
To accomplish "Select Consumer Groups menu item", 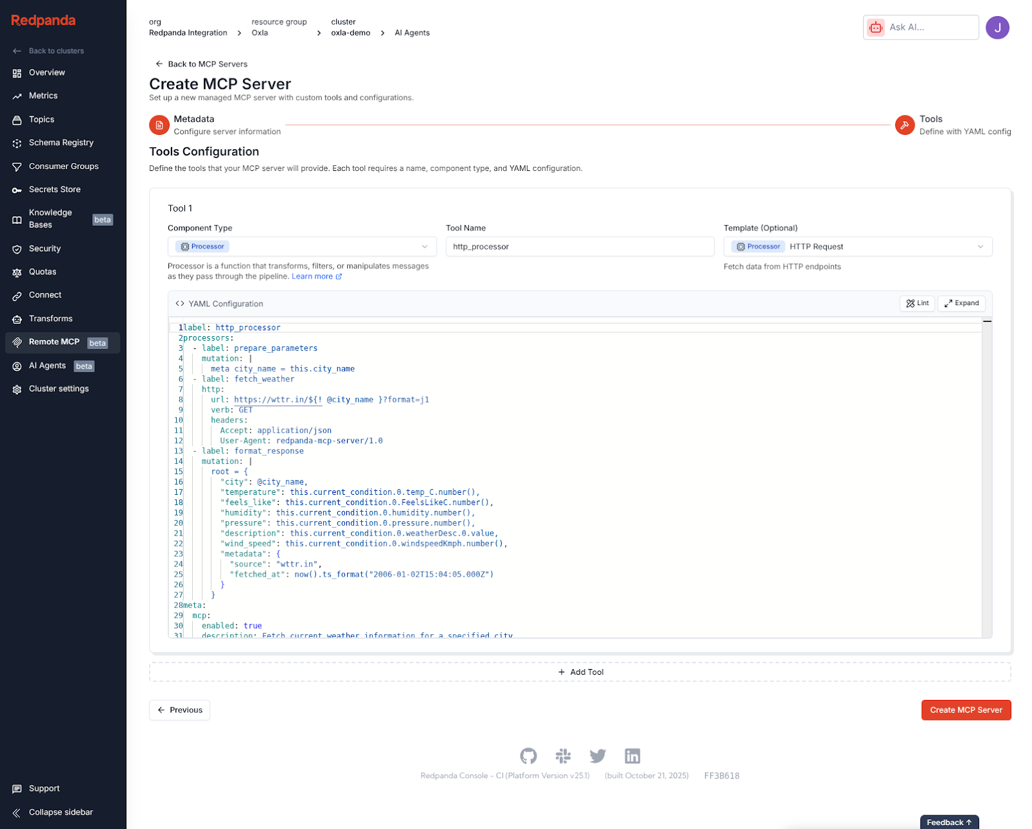I will click(x=64, y=166).
